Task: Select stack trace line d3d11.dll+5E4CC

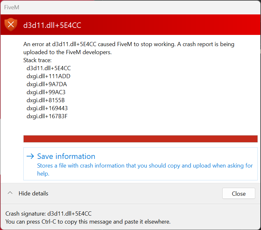Action: coord(49,68)
